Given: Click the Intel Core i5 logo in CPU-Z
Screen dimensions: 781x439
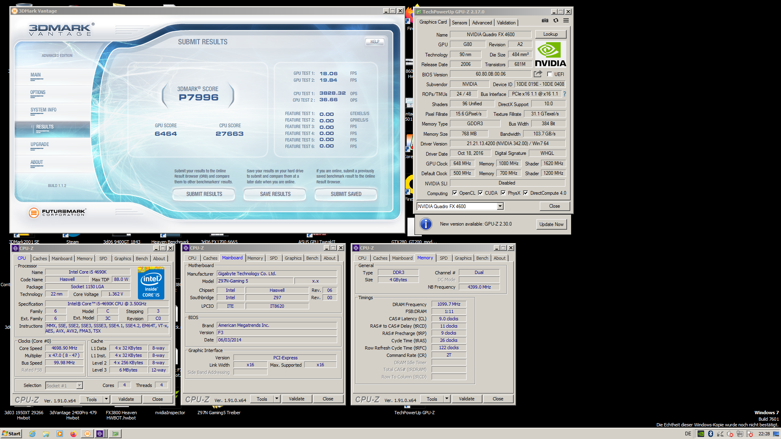Looking at the screenshot, I should pyautogui.click(x=151, y=283).
